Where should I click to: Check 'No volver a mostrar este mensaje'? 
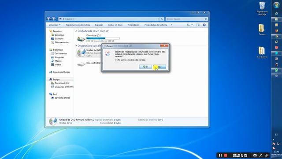pos(116,60)
